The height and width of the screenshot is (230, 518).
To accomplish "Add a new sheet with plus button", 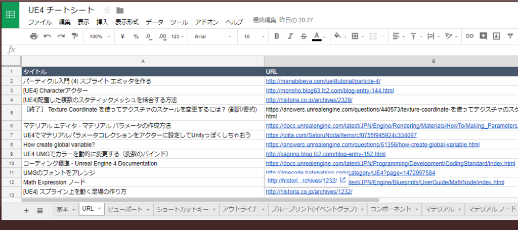I will click(26, 211).
